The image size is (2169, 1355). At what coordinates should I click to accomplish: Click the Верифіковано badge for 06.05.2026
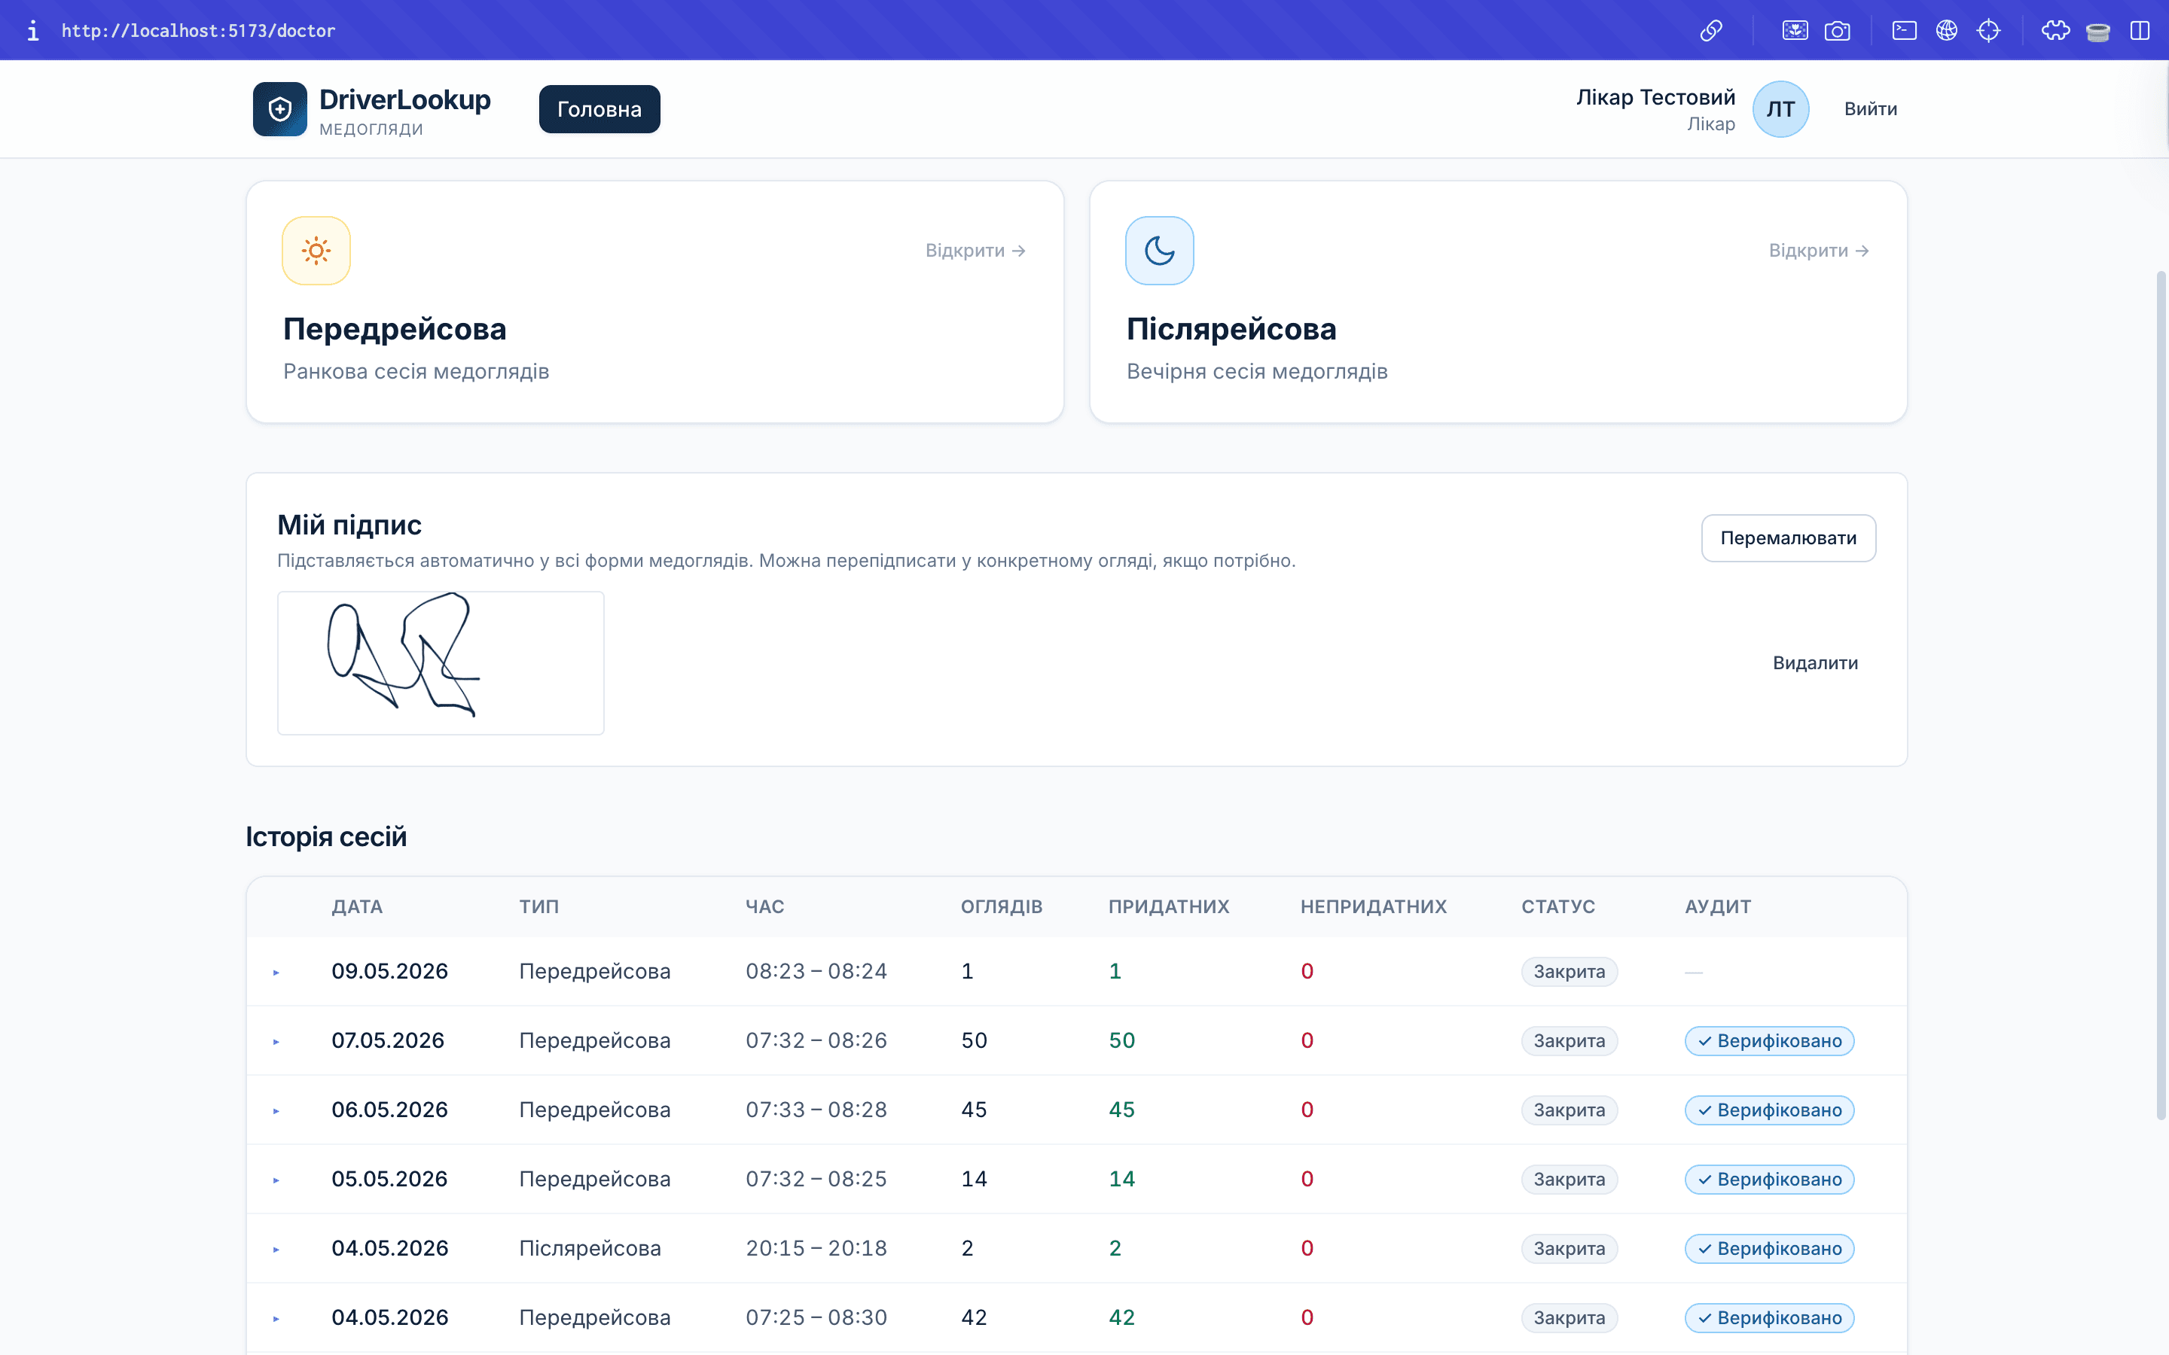click(1769, 1110)
